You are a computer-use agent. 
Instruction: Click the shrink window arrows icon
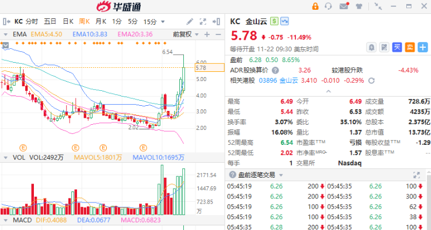(x=378, y=6)
